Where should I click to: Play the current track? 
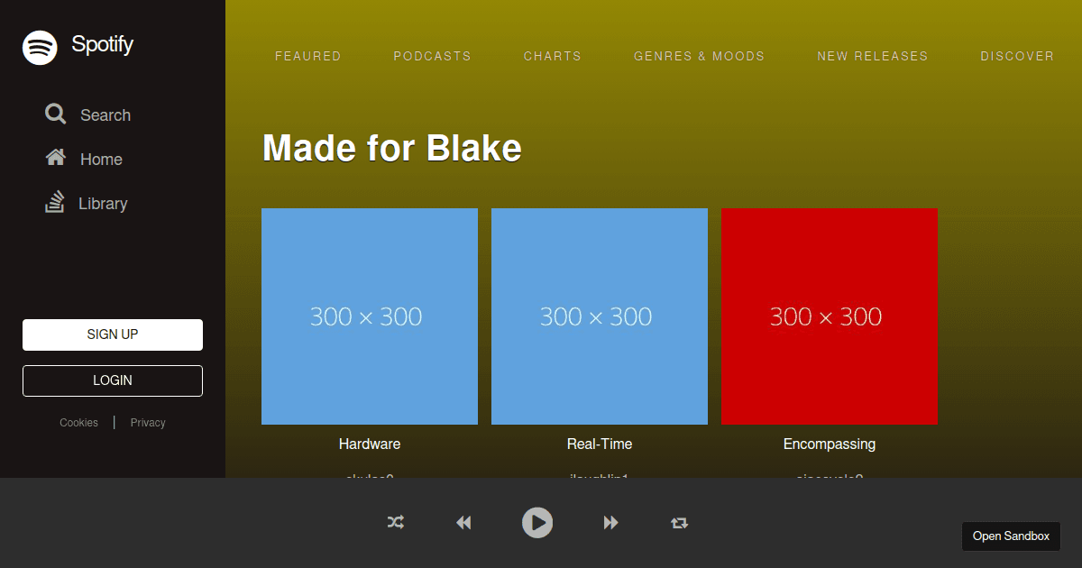537,523
